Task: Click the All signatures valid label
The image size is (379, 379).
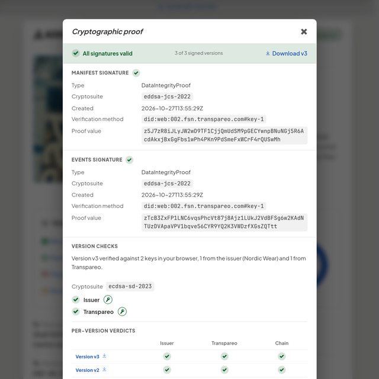Action: [108, 53]
